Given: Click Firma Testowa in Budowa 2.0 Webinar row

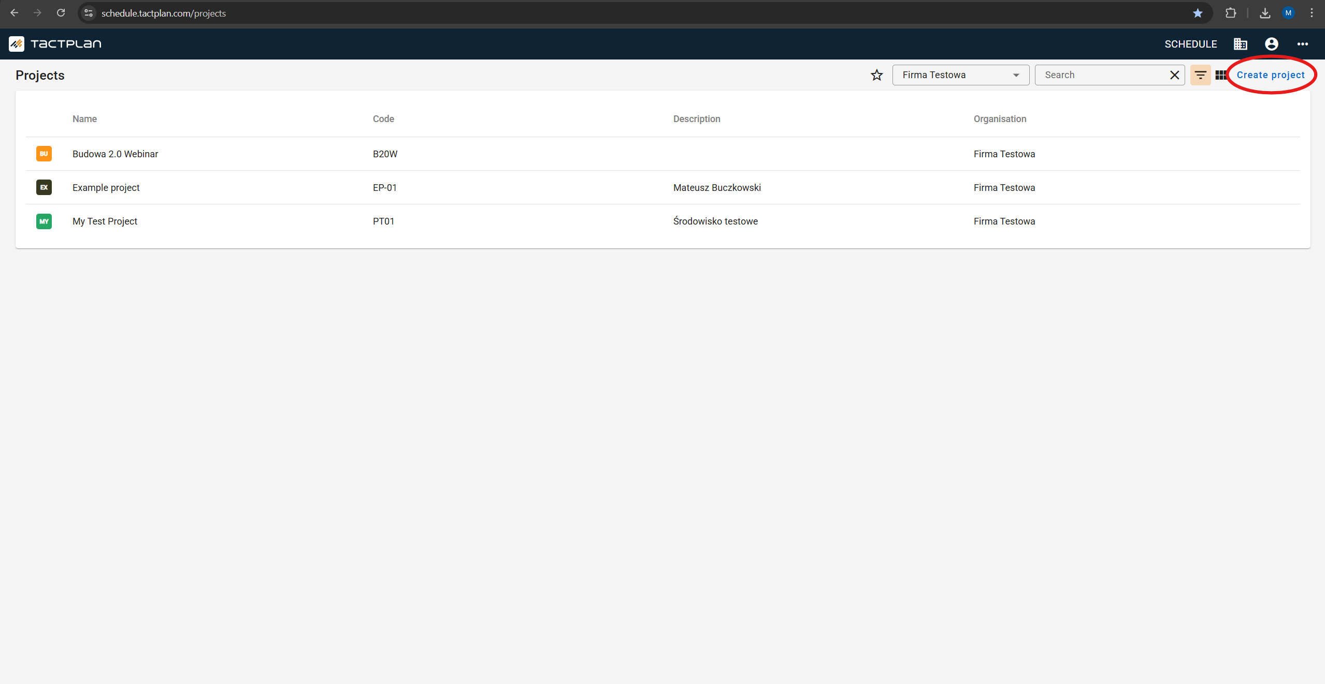Looking at the screenshot, I should click(1004, 154).
